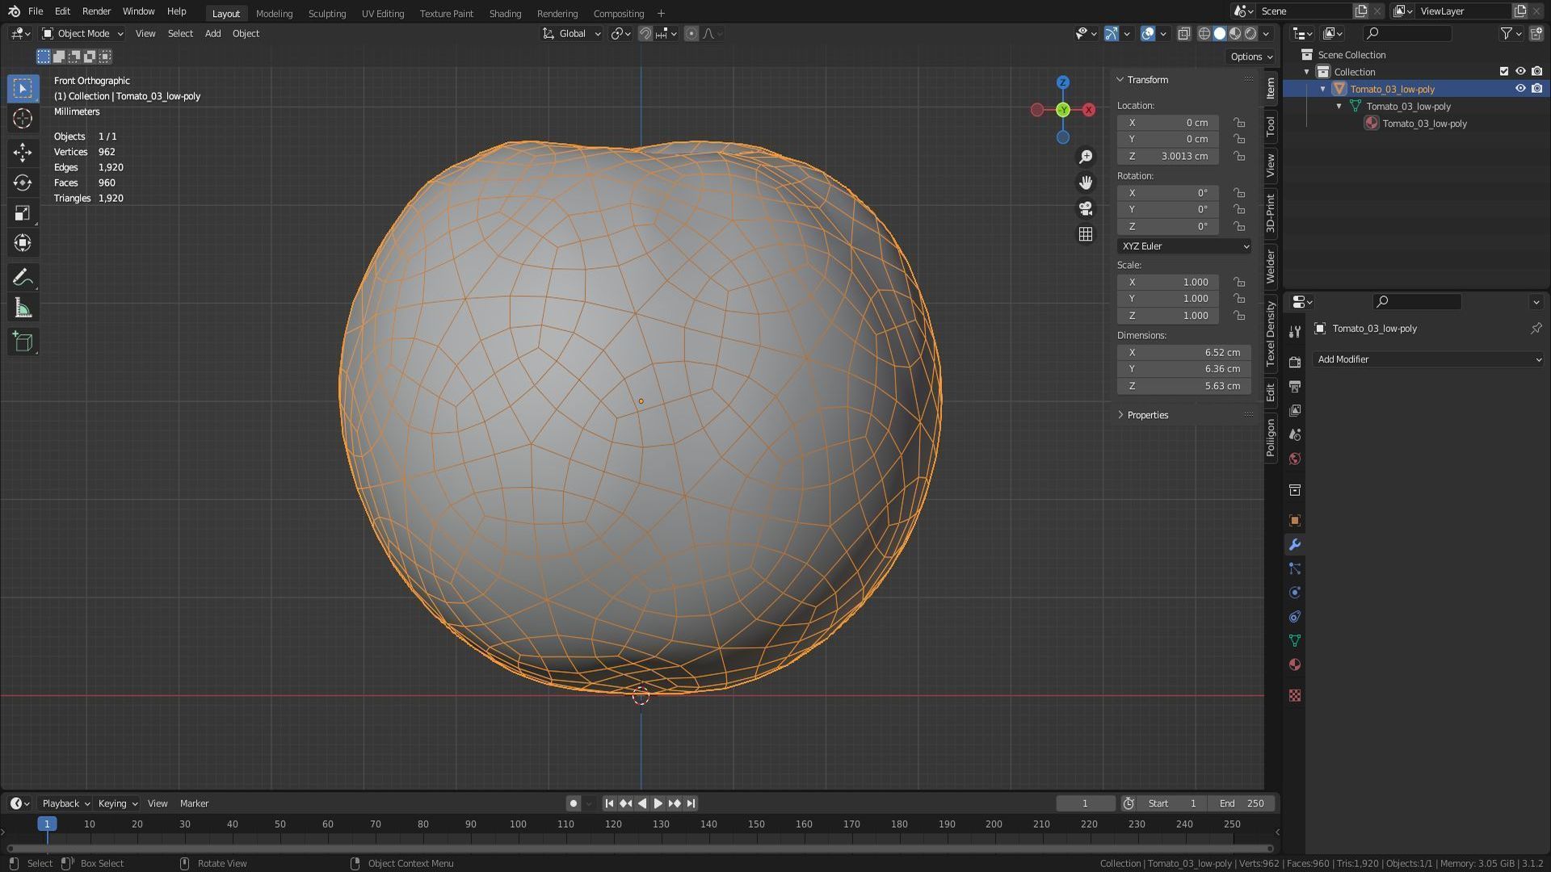Toggle proportional editing
The image size is (1551, 872).
tap(691, 34)
